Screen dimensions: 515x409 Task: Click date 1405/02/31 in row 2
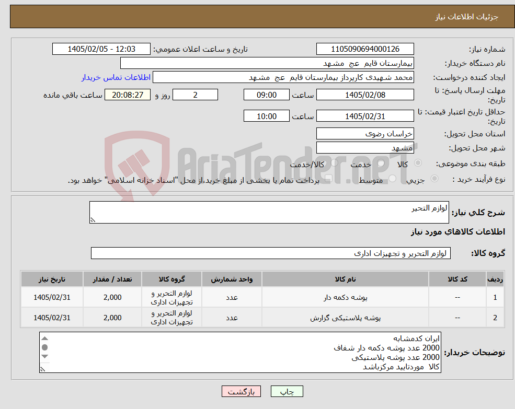click(x=52, y=318)
